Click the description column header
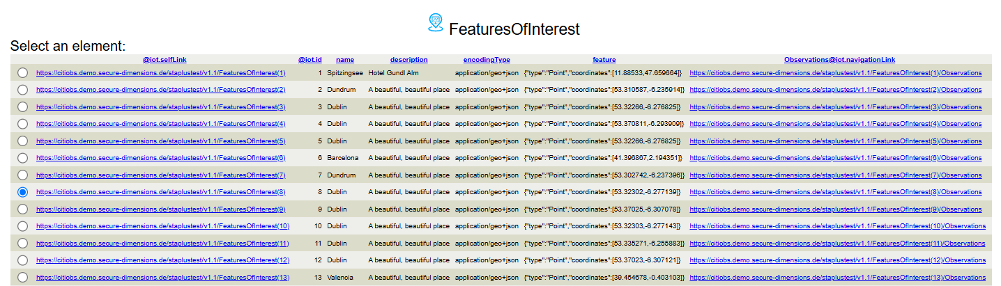 point(409,60)
